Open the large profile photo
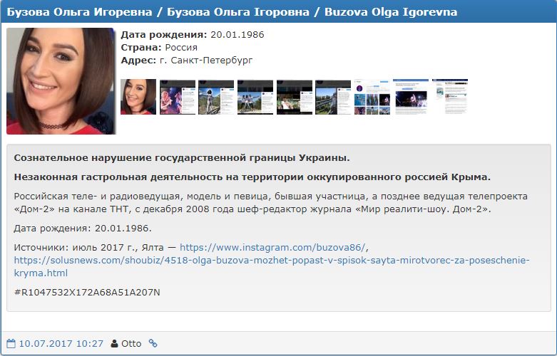 click(61, 81)
